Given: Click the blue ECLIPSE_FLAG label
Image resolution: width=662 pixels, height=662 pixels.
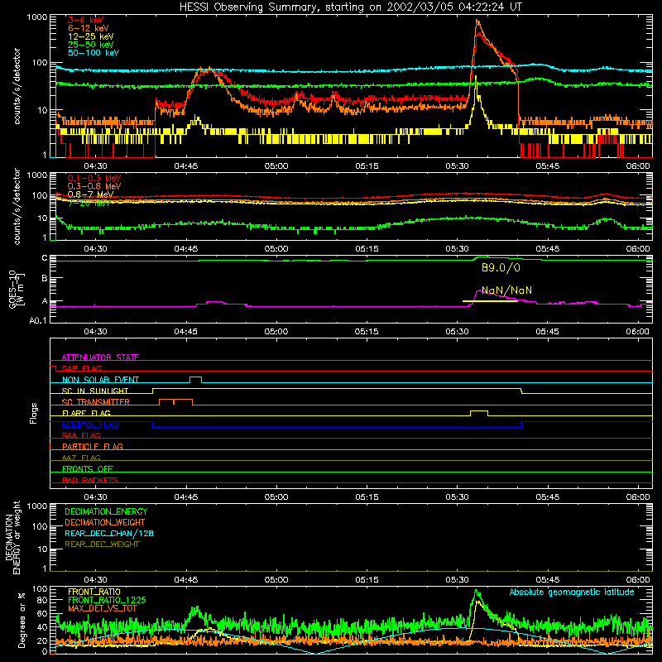Looking at the screenshot, I should 90,425.
